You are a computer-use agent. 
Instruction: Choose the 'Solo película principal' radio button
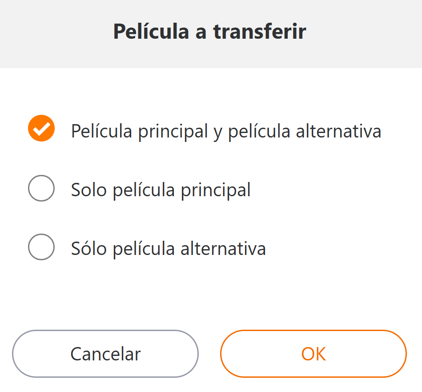click(x=41, y=188)
